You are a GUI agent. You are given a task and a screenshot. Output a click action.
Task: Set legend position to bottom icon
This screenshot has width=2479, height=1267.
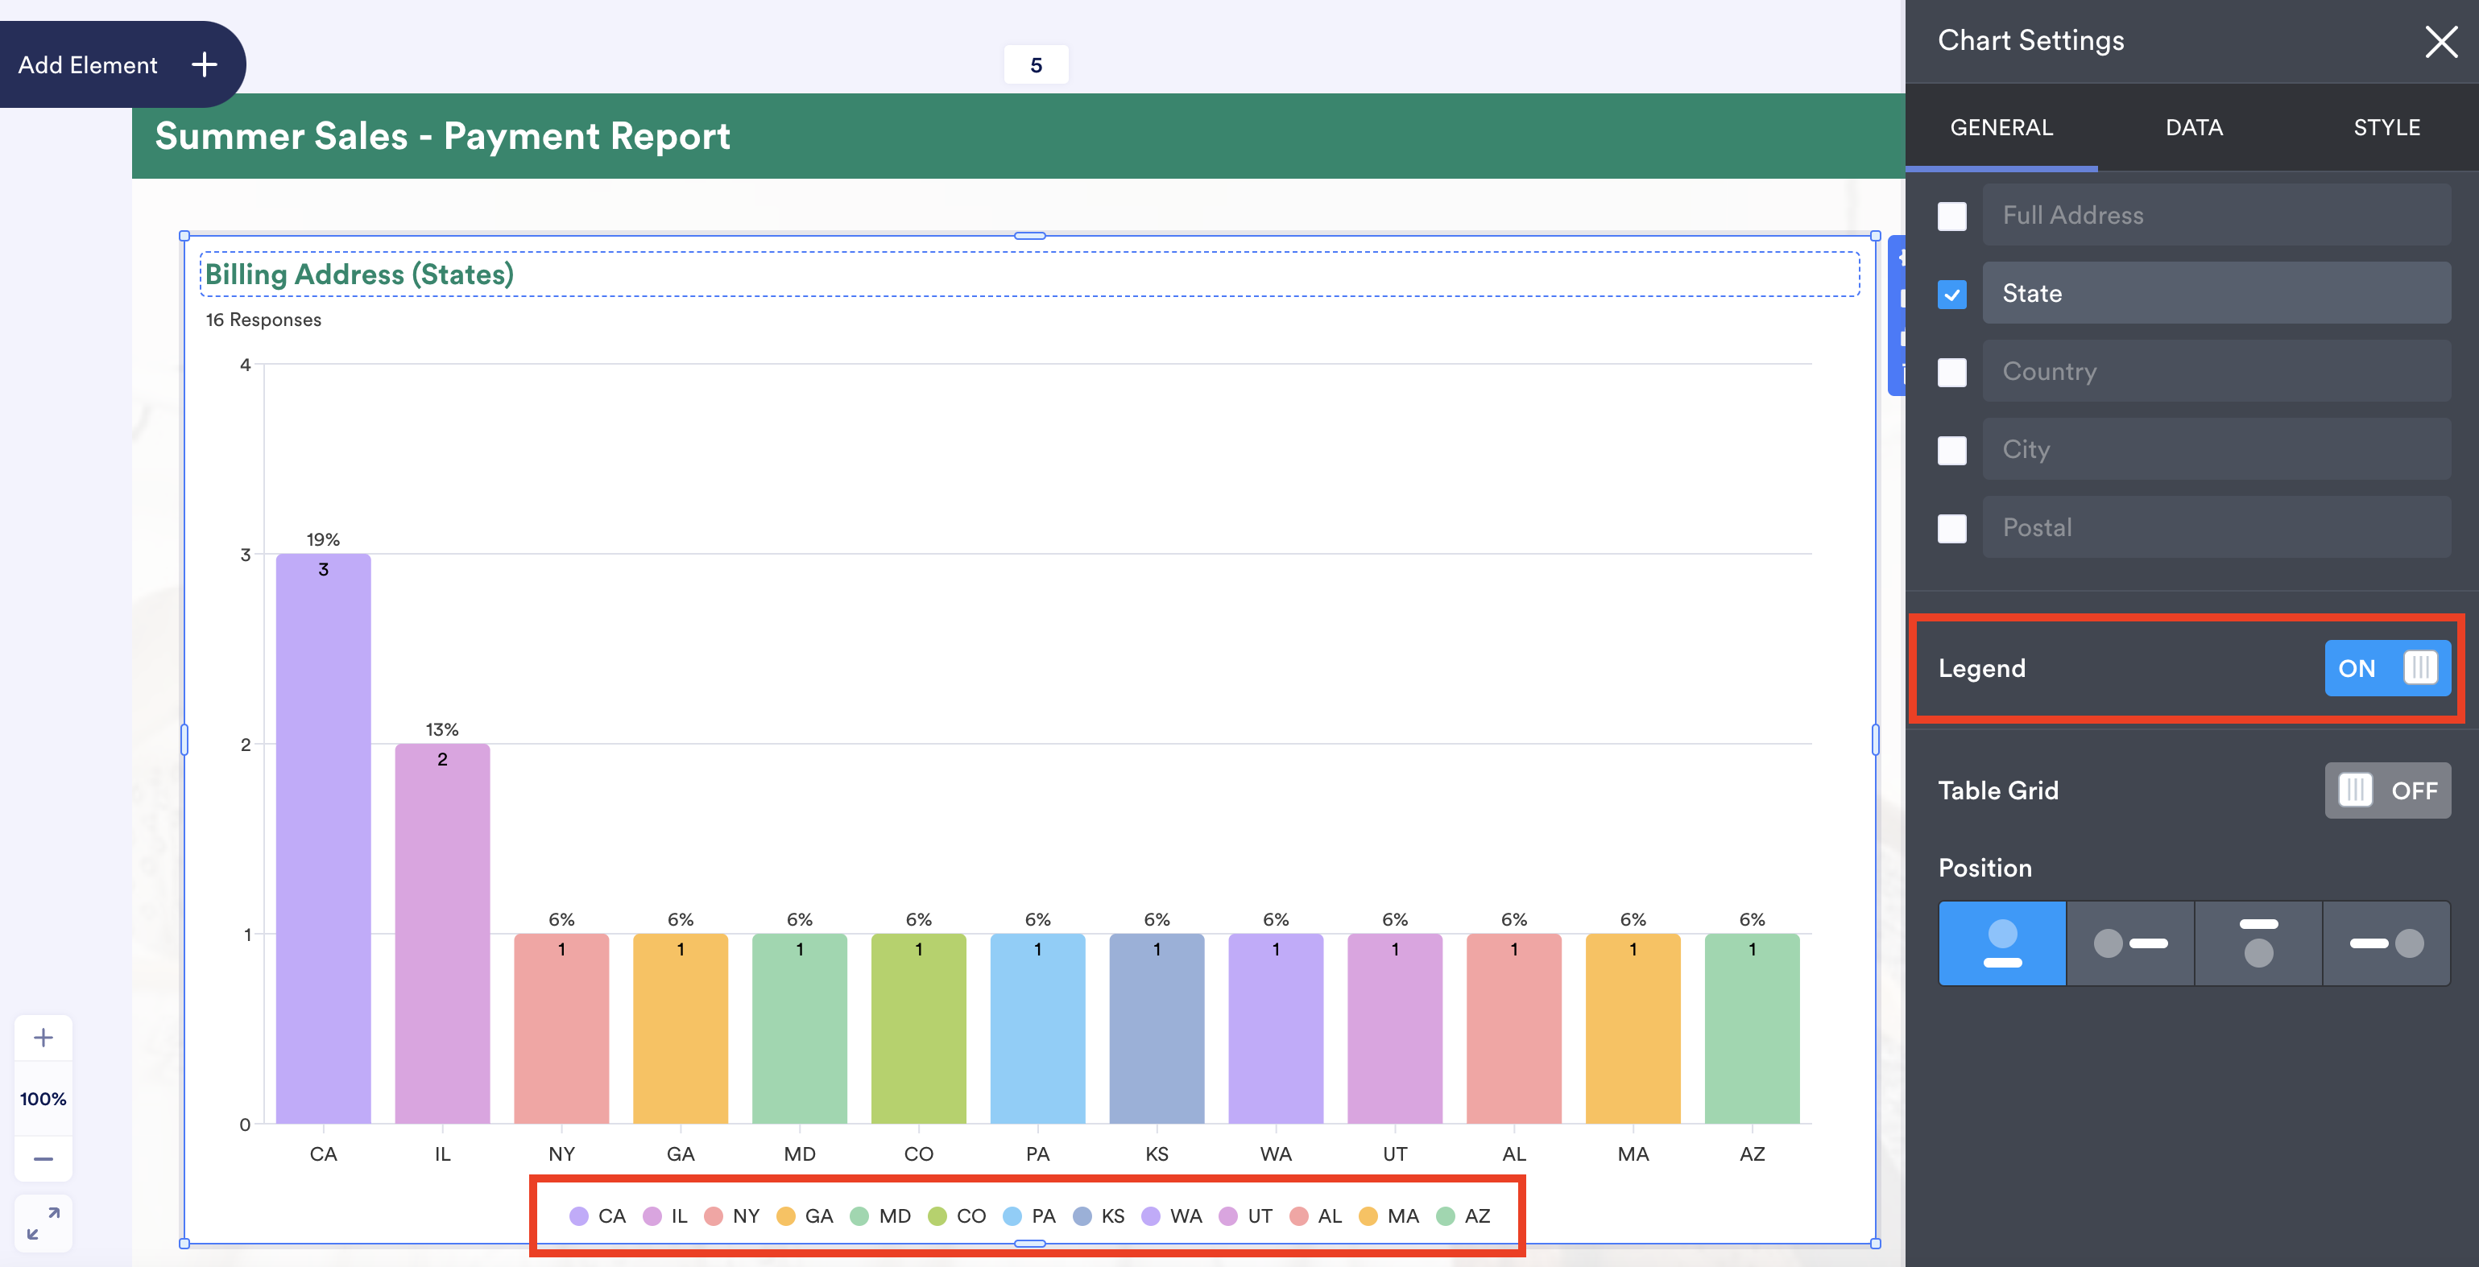click(2001, 943)
